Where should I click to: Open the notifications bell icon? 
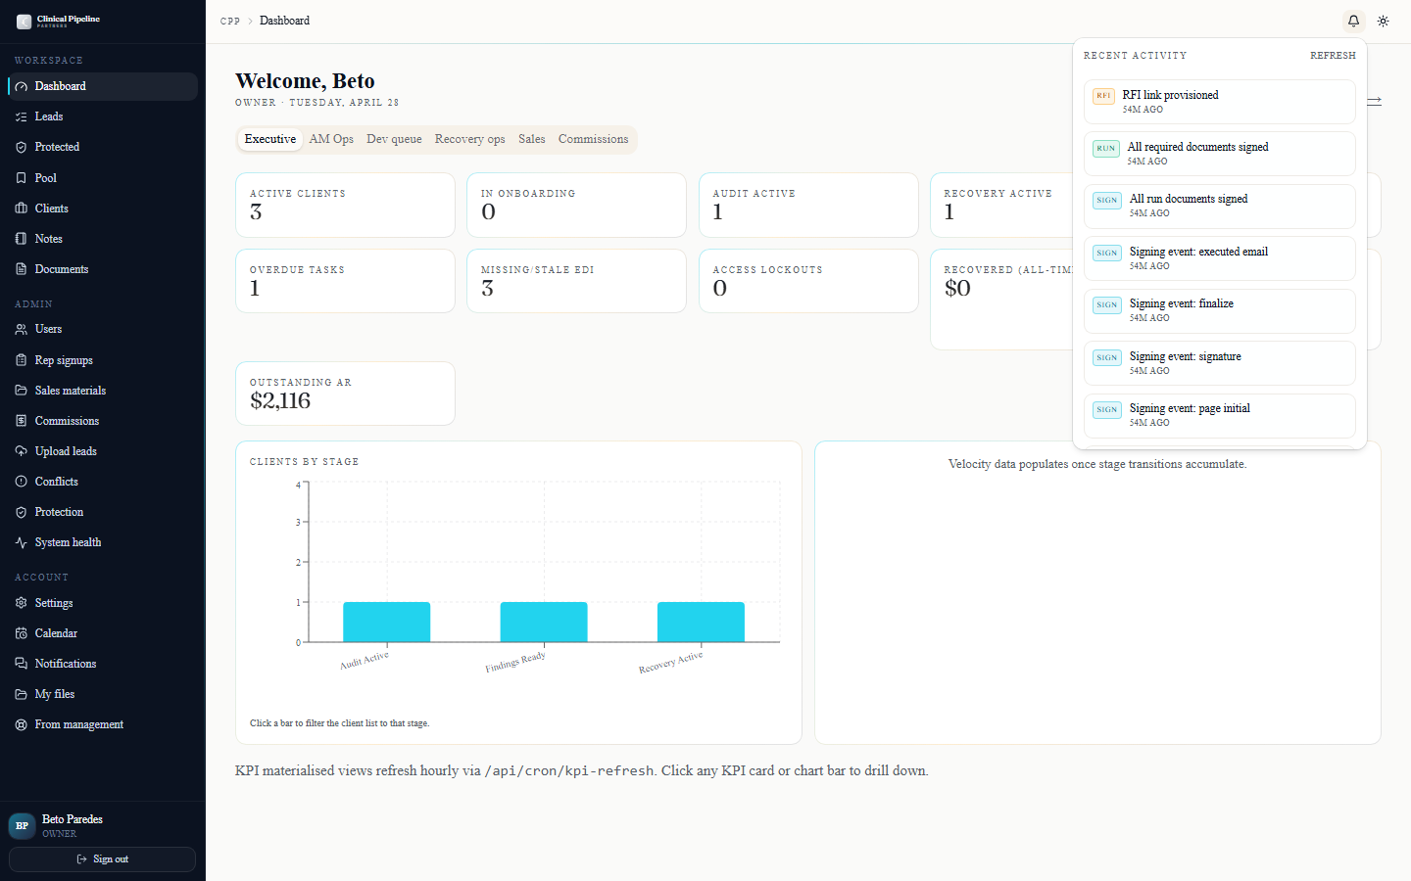click(1353, 21)
